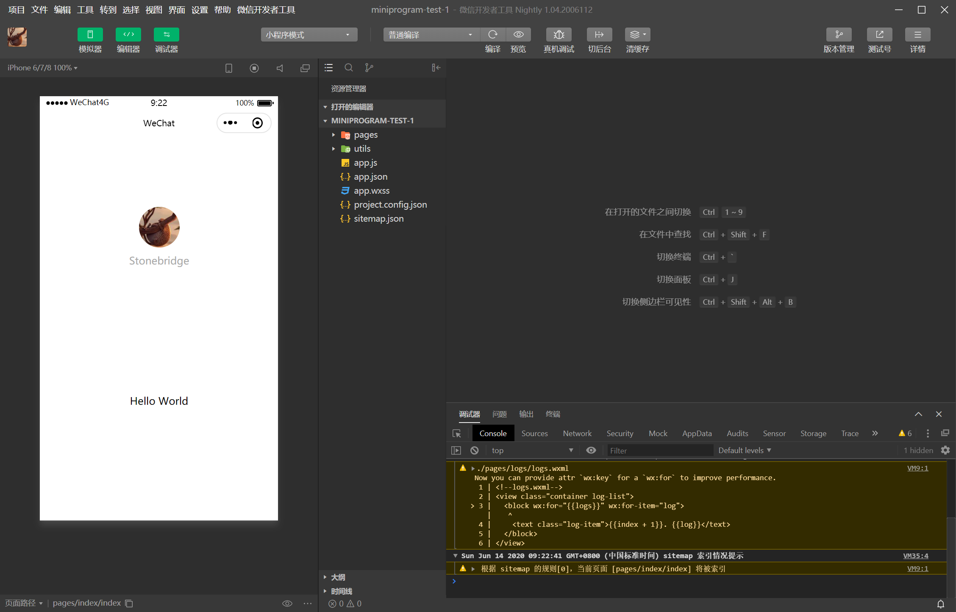
Task: Open the 项目 menu
Action: point(17,10)
